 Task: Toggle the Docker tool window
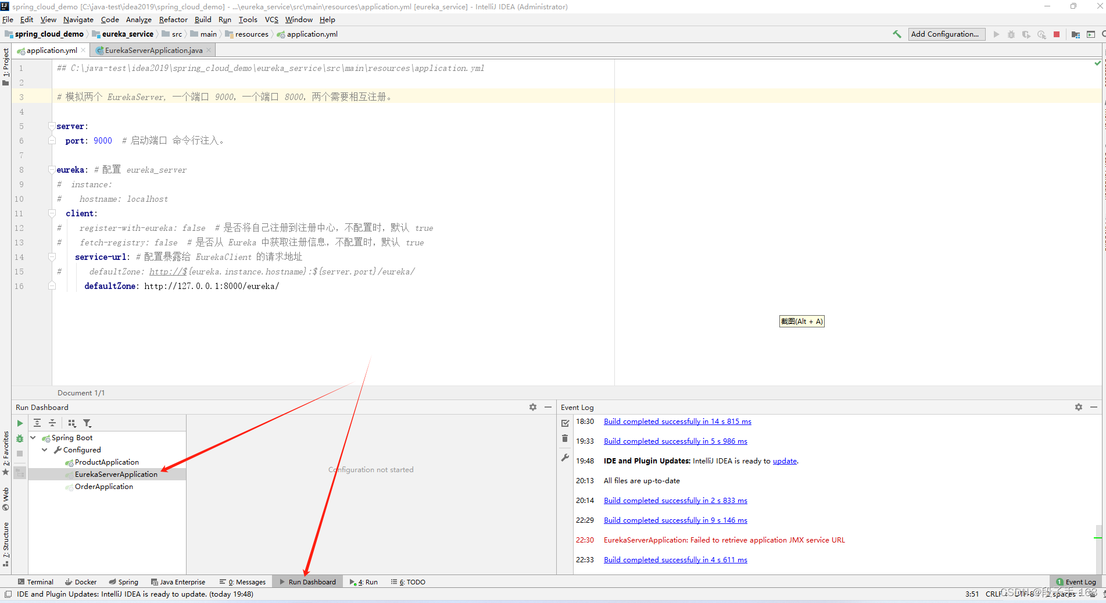(x=81, y=582)
